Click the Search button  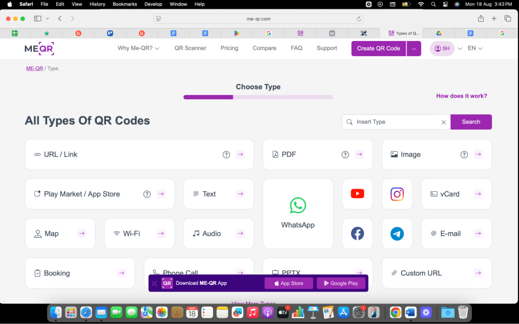point(471,122)
